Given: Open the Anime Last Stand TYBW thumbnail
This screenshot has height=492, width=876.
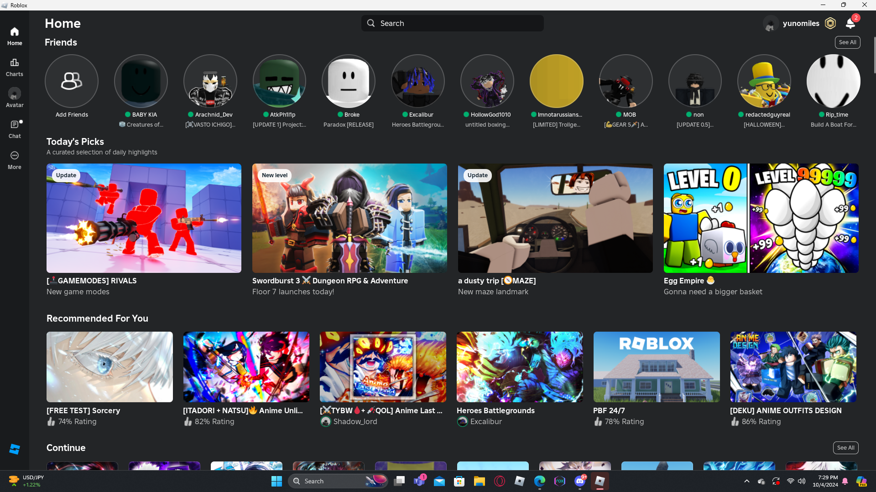Looking at the screenshot, I should pos(383,367).
